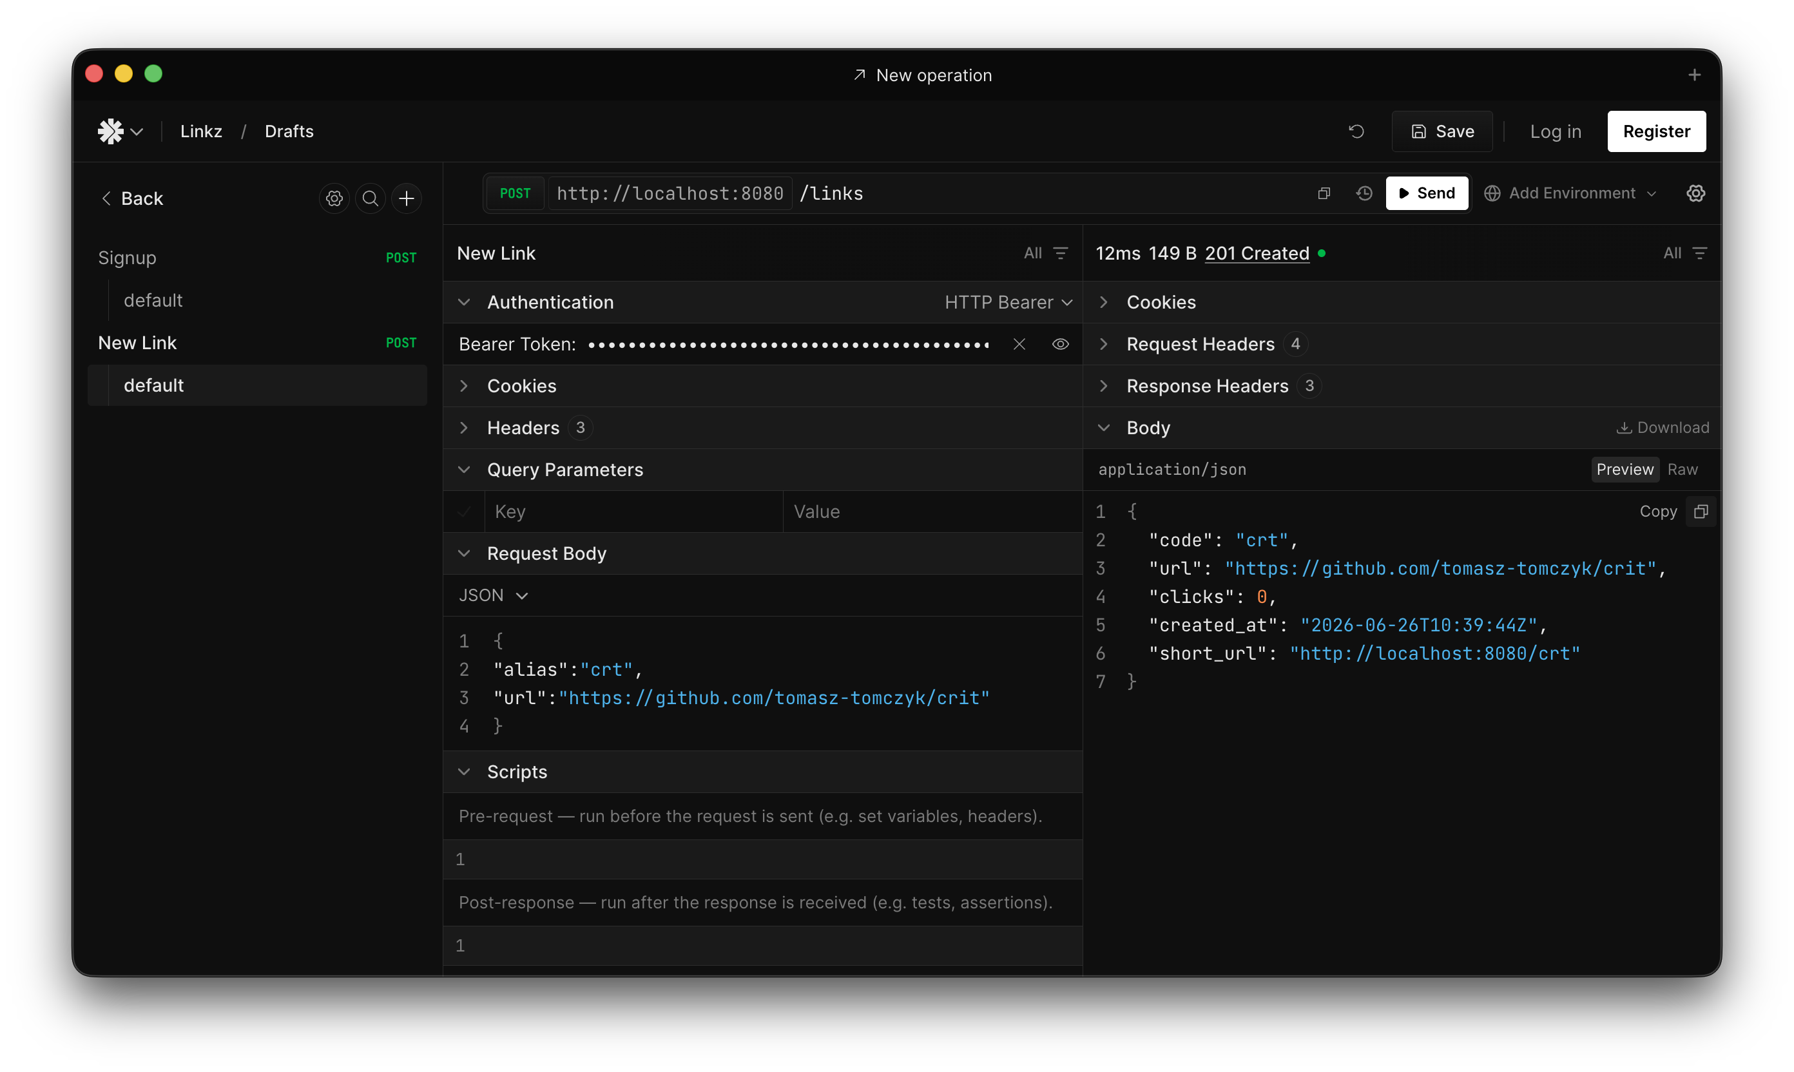Click the green response status dot
Screen dimensions: 1794x1072
(1322, 254)
